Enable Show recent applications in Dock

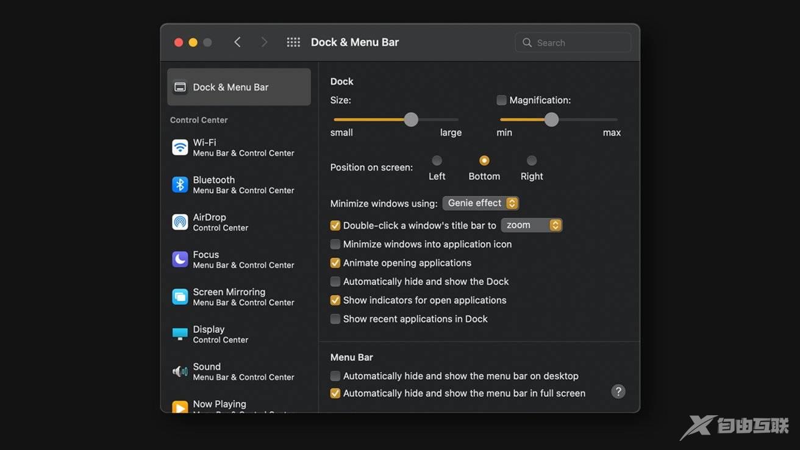tap(335, 319)
